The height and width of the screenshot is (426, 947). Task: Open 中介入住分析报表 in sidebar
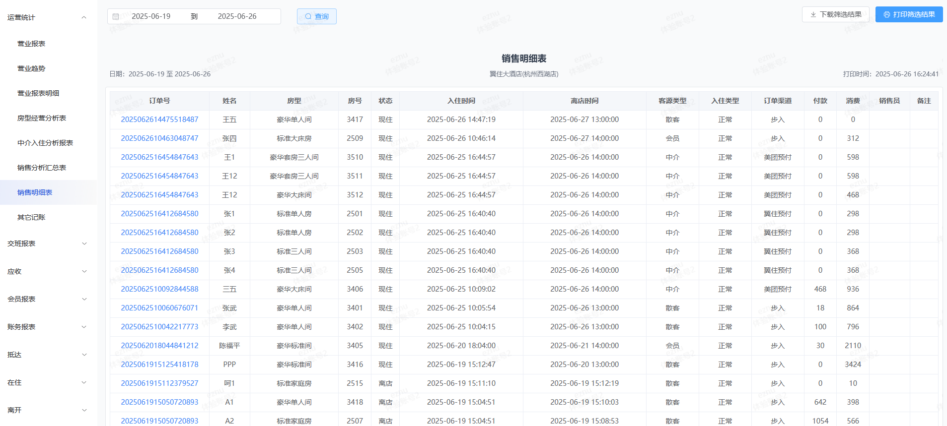[x=45, y=143]
